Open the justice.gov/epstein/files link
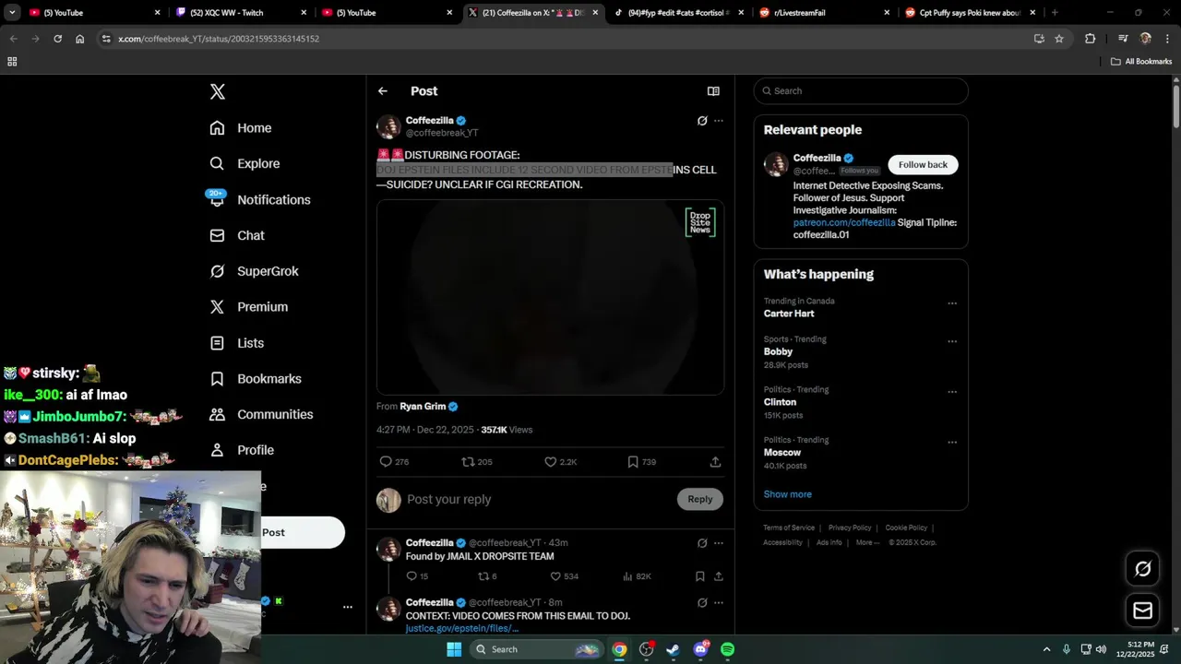The image size is (1181, 664). 461,628
